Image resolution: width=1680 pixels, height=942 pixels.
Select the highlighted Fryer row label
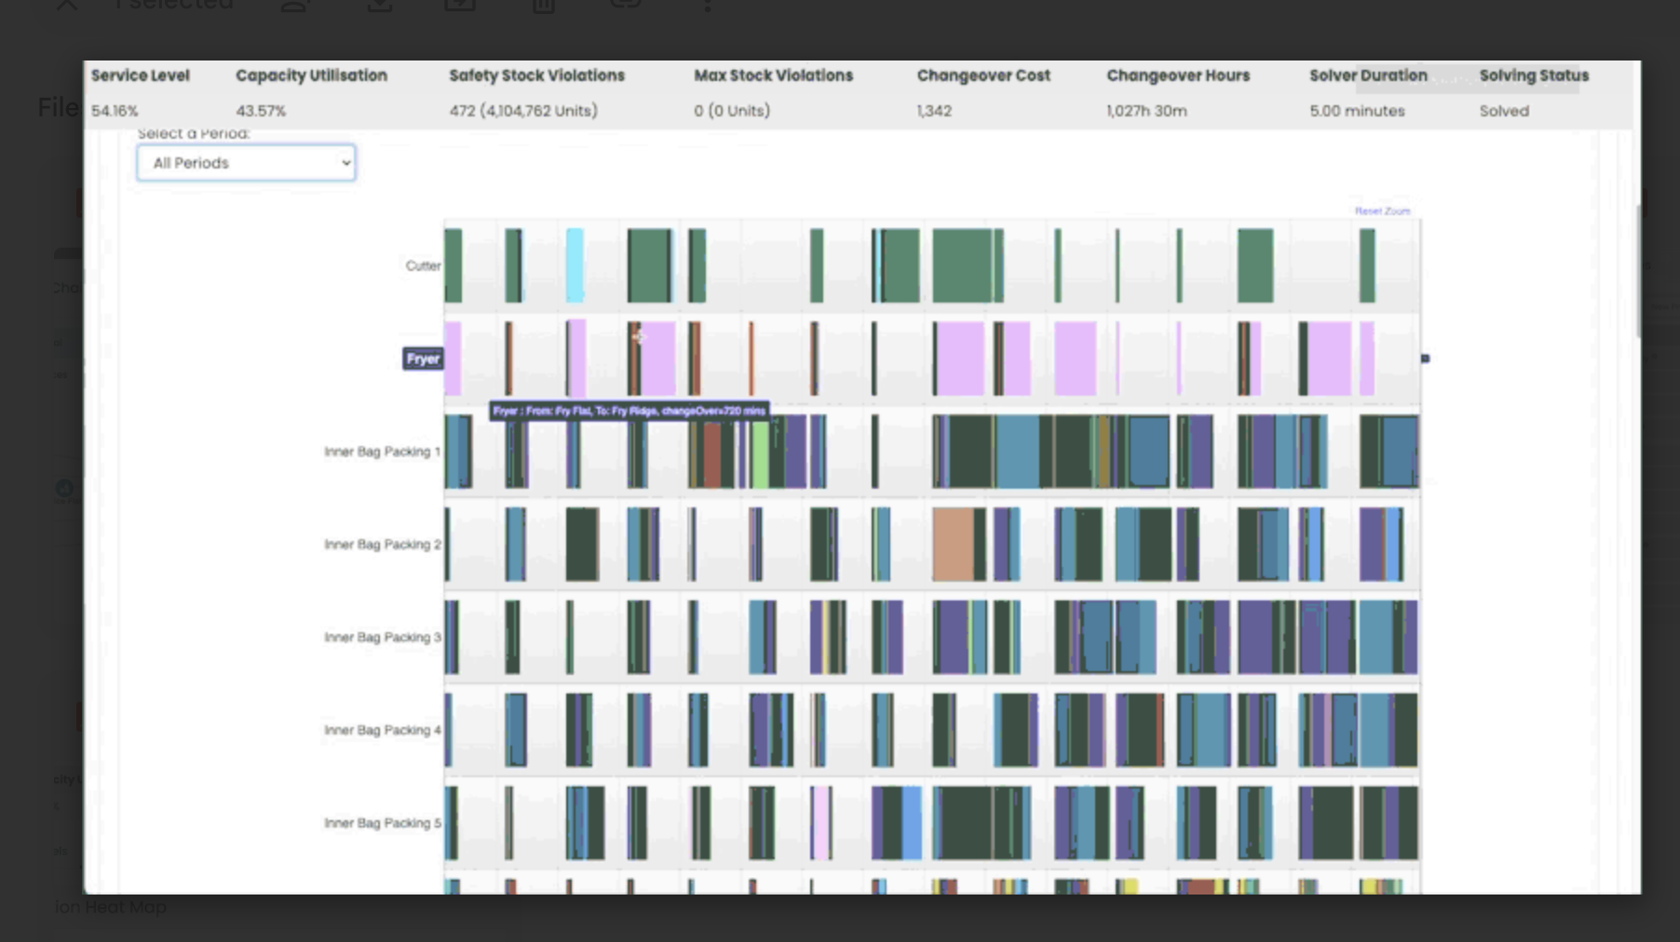(x=422, y=357)
